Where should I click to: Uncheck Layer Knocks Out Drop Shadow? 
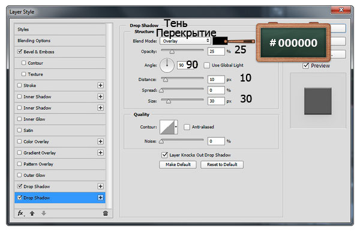(164, 155)
